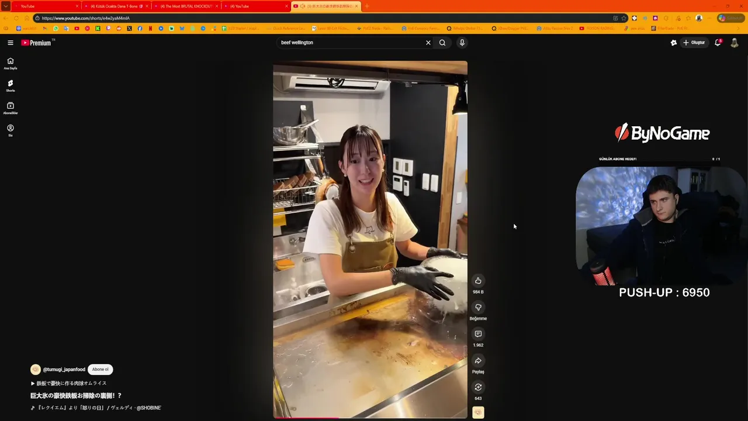The image size is (748, 421).
Task: Switch to the (4) YouTube tab
Action: 256,6
